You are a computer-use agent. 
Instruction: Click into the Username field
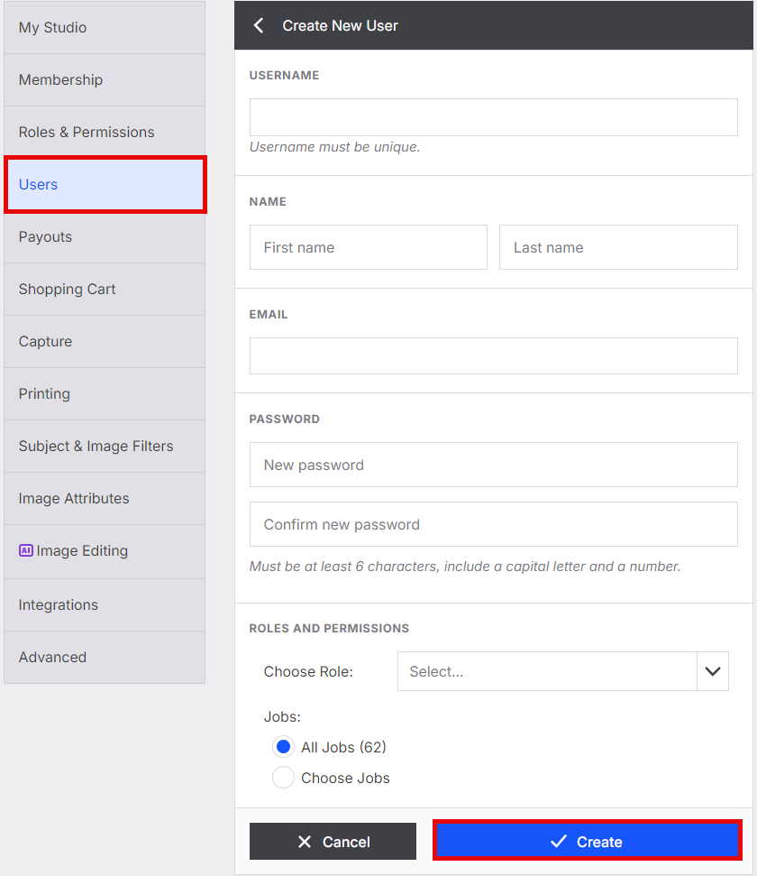494,117
